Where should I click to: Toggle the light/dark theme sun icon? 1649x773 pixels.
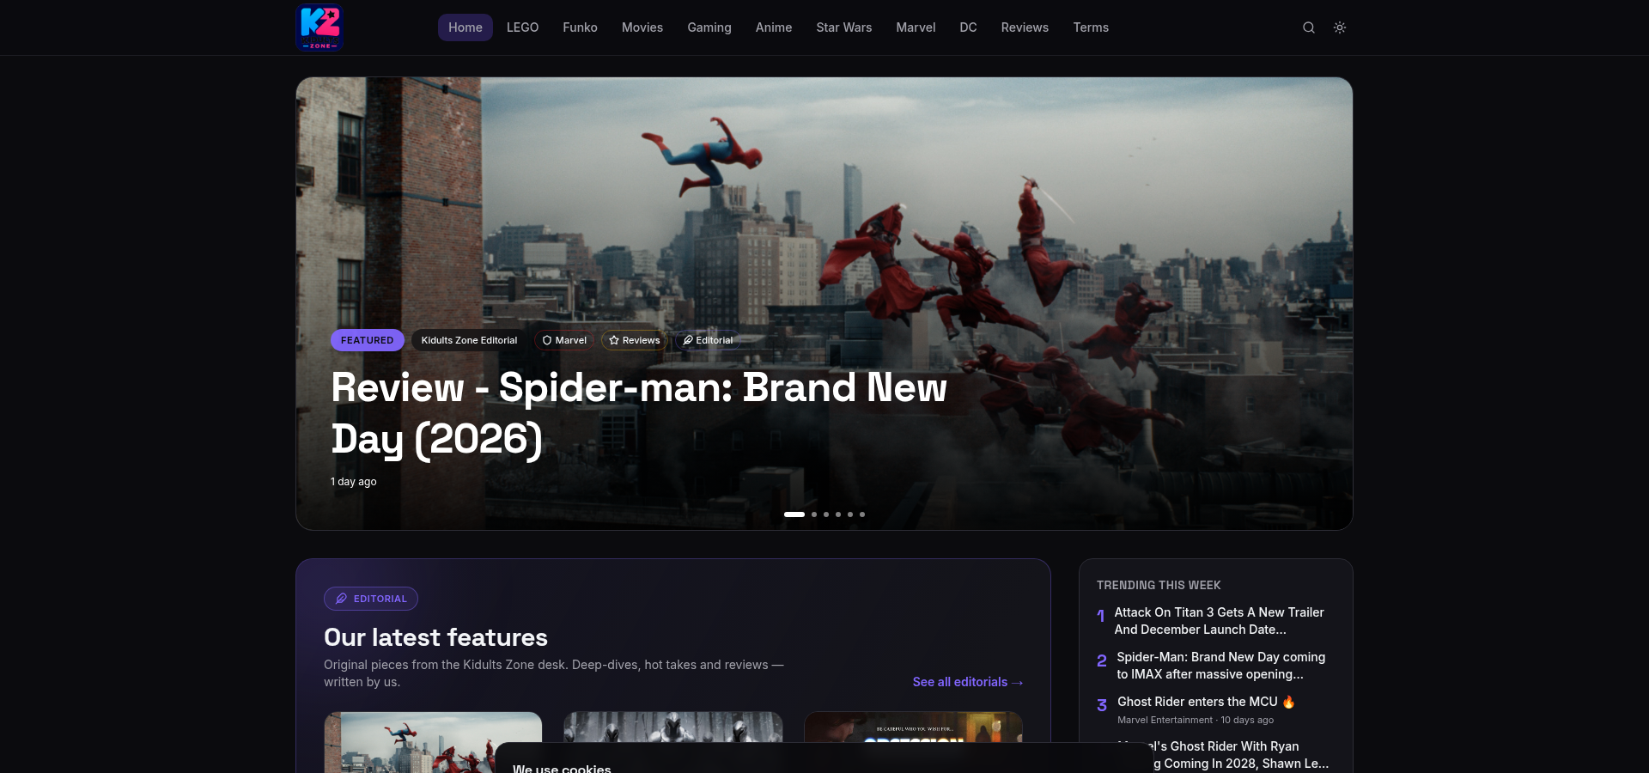pyautogui.click(x=1340, y=27)
